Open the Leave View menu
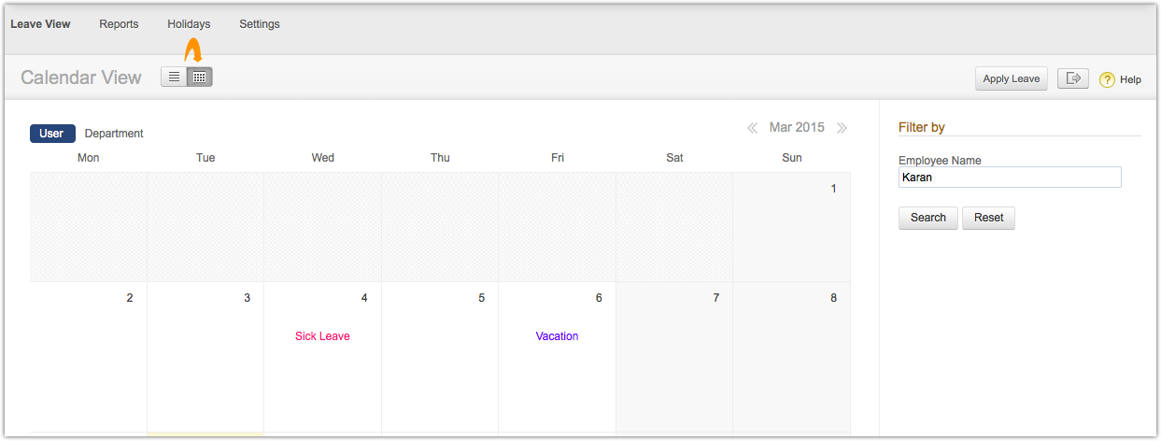 (x=40, y=24)
